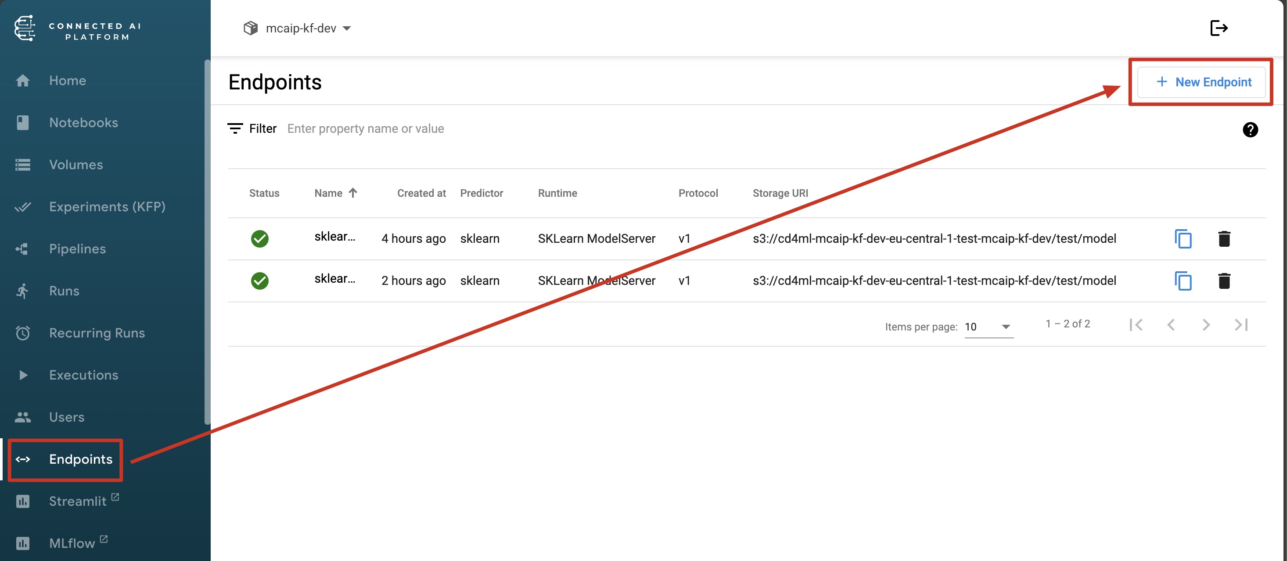1287x561 pixels.
Task: Click ready status icon of 2-hours-ago endpoint
Action: [259, 281]
